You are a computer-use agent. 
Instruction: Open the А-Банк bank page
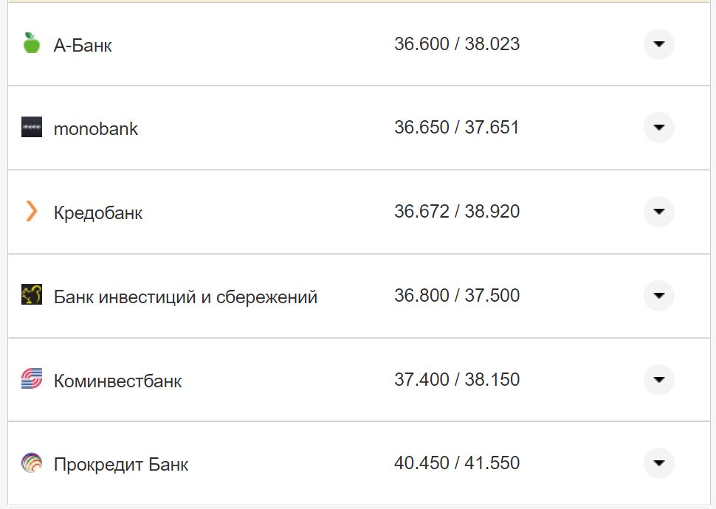click(x=82, y=44)
